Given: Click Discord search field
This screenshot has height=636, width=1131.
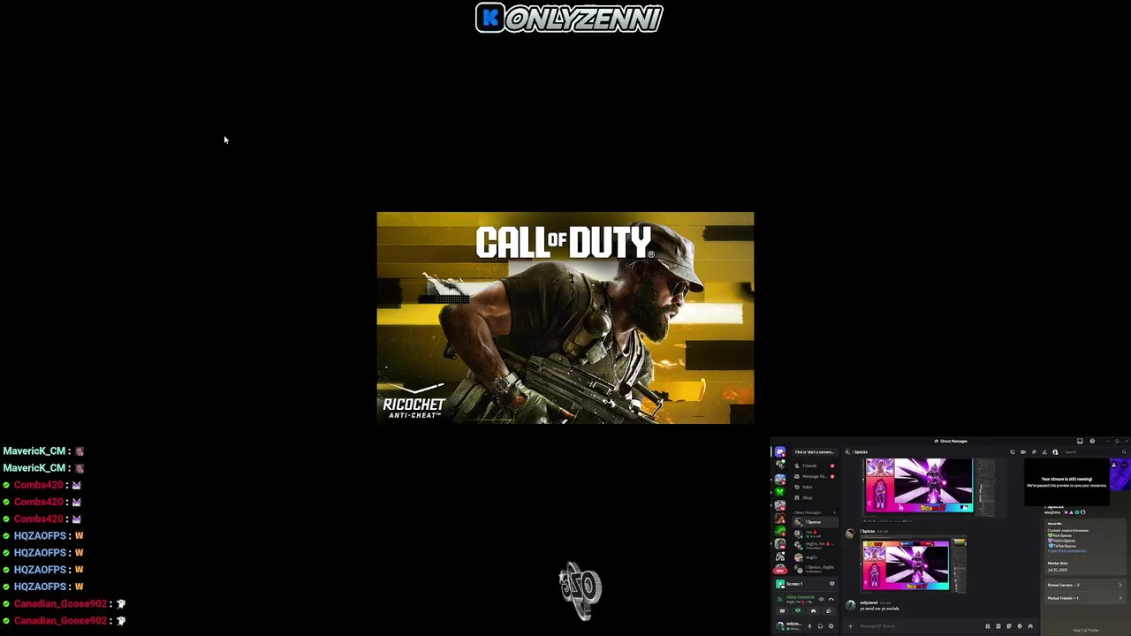Looking at the screenshot, I should tap(1094, 451).
